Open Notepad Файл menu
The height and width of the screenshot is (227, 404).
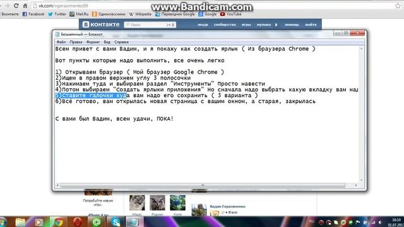point(61,42)
